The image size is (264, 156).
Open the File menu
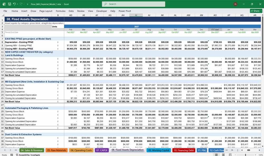pos(5,11)
